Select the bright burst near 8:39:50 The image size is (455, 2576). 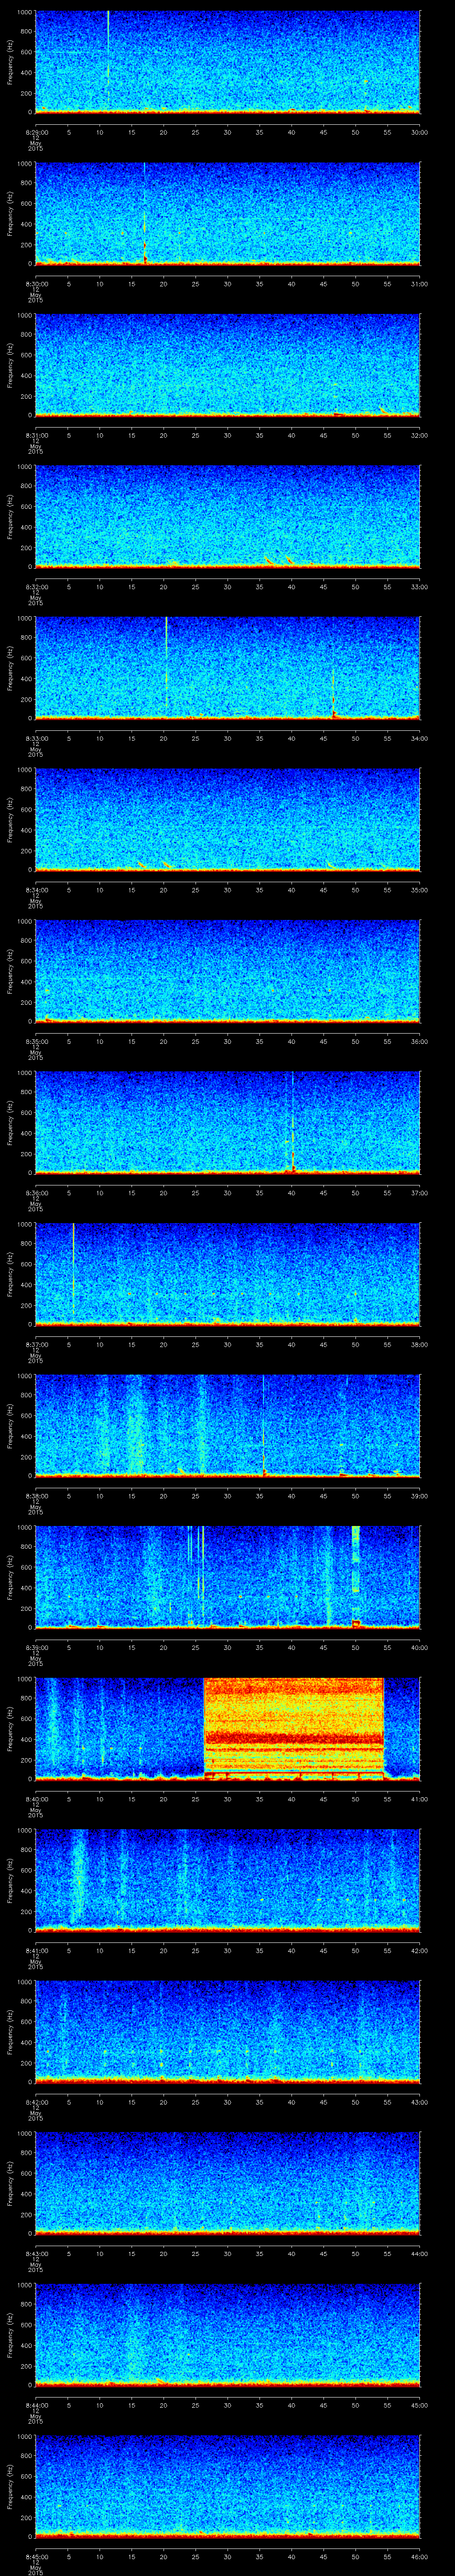[x=355, y=1575]
